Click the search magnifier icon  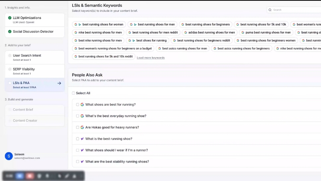tap(270, 10)
